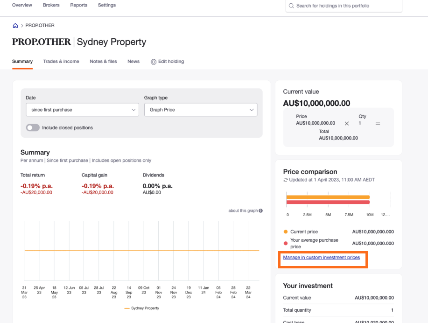428x323 pixels.
Task: Go to the Brokers menu item
Action: point(51,5)
